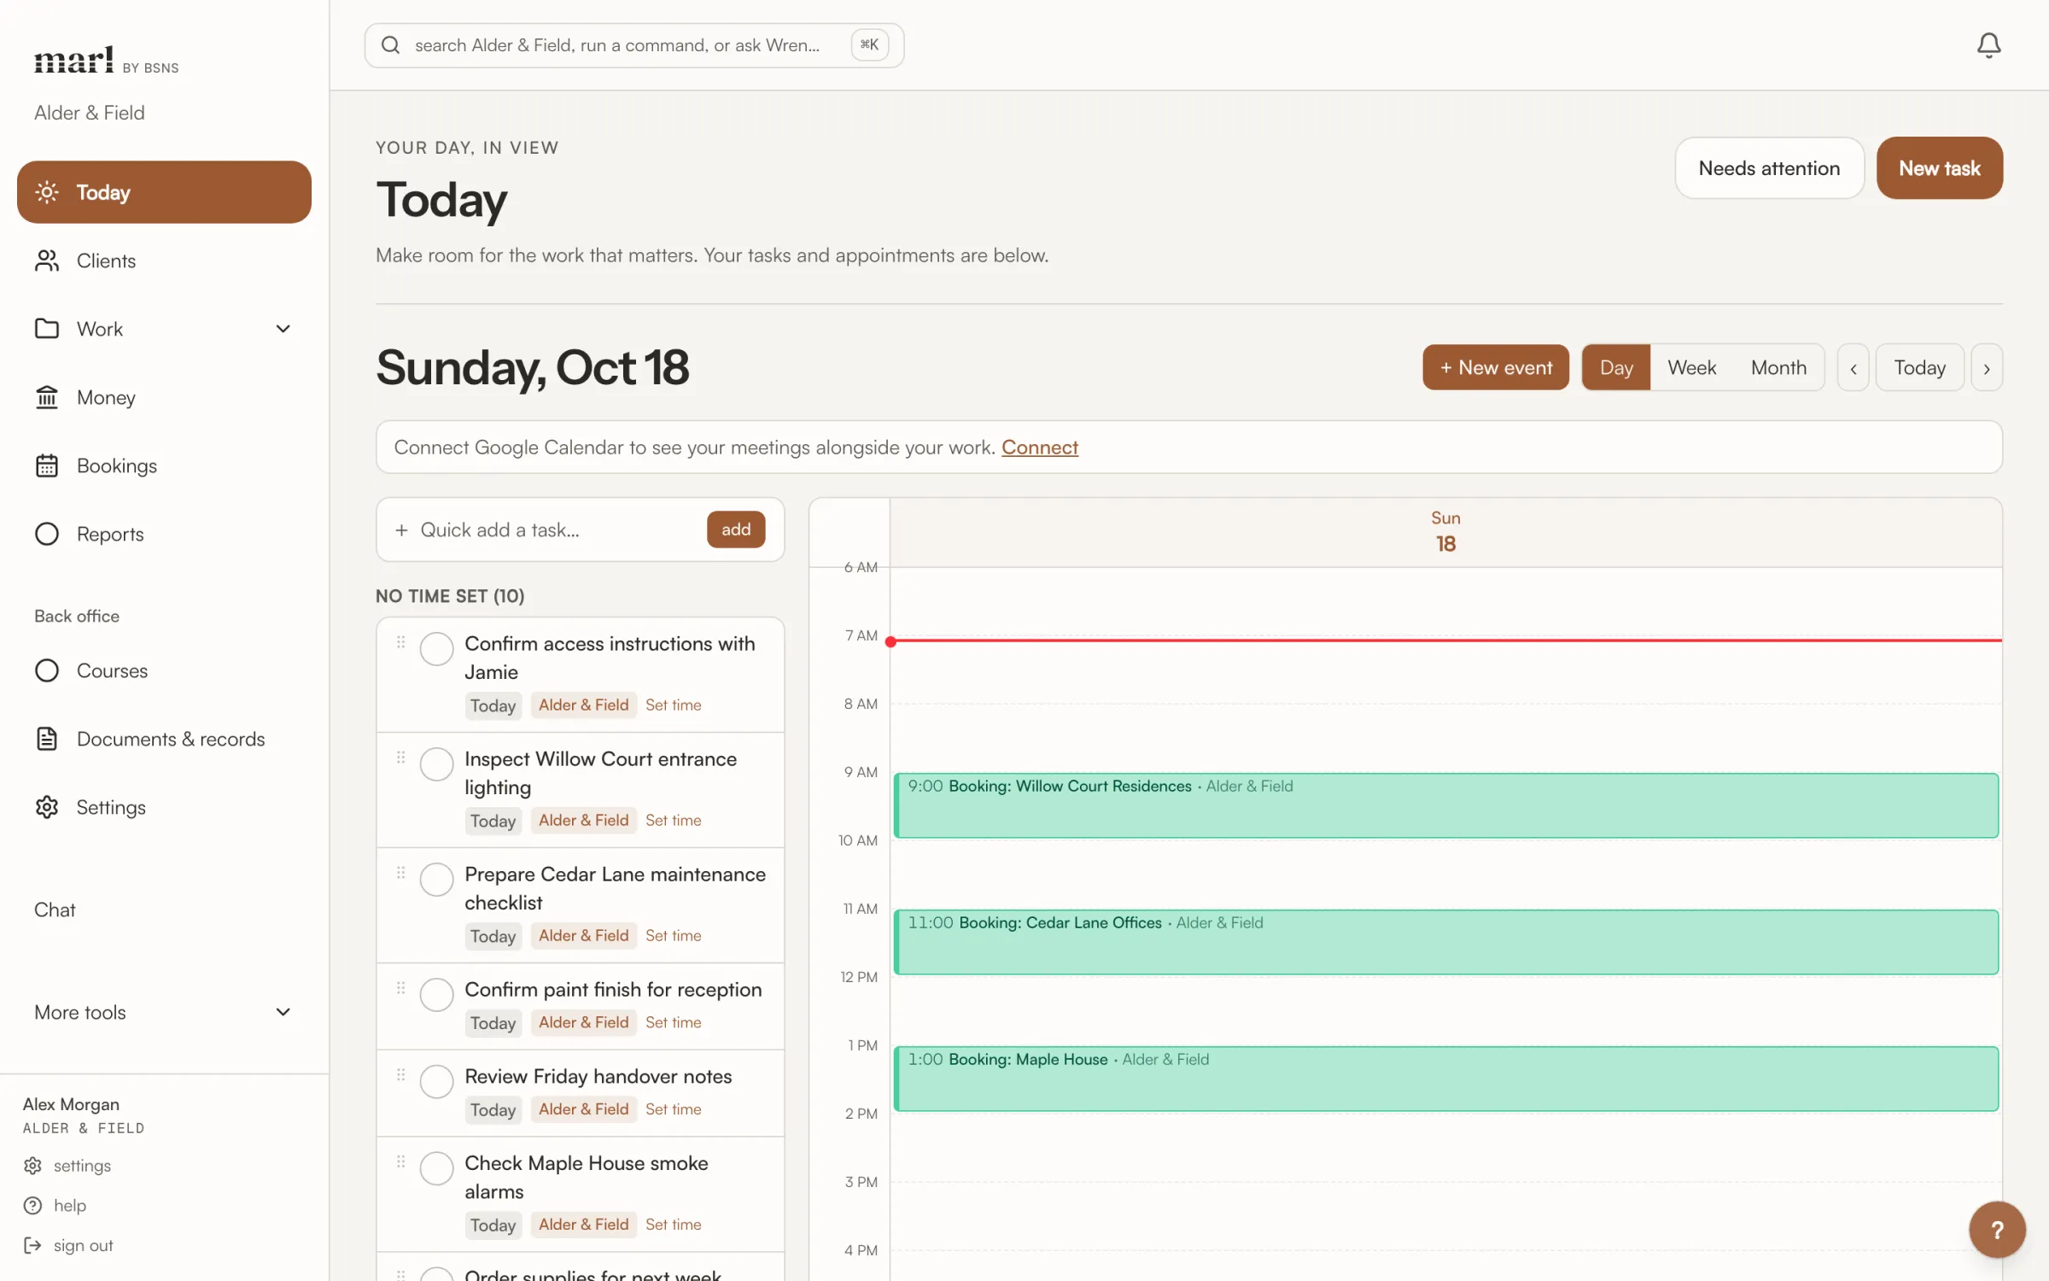Add a New event
2049x1281 pixels.
[1496, 368]
